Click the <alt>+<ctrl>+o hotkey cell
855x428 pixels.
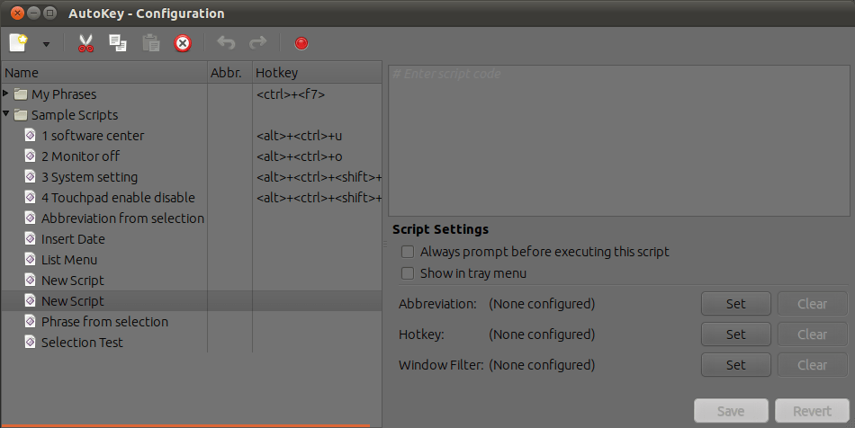[300, 156]
